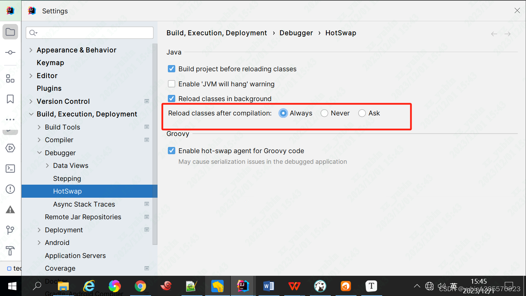This screenshot has width=526, height=296.
Task: Select the Stepping settings page
Action: point(67,178)
